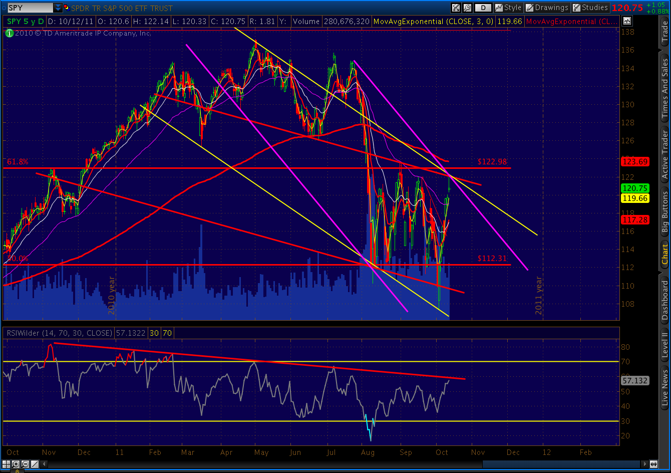The image size is (671, 473).
Task: Open the Dashboard side tab
Action: tap(664, 300)
